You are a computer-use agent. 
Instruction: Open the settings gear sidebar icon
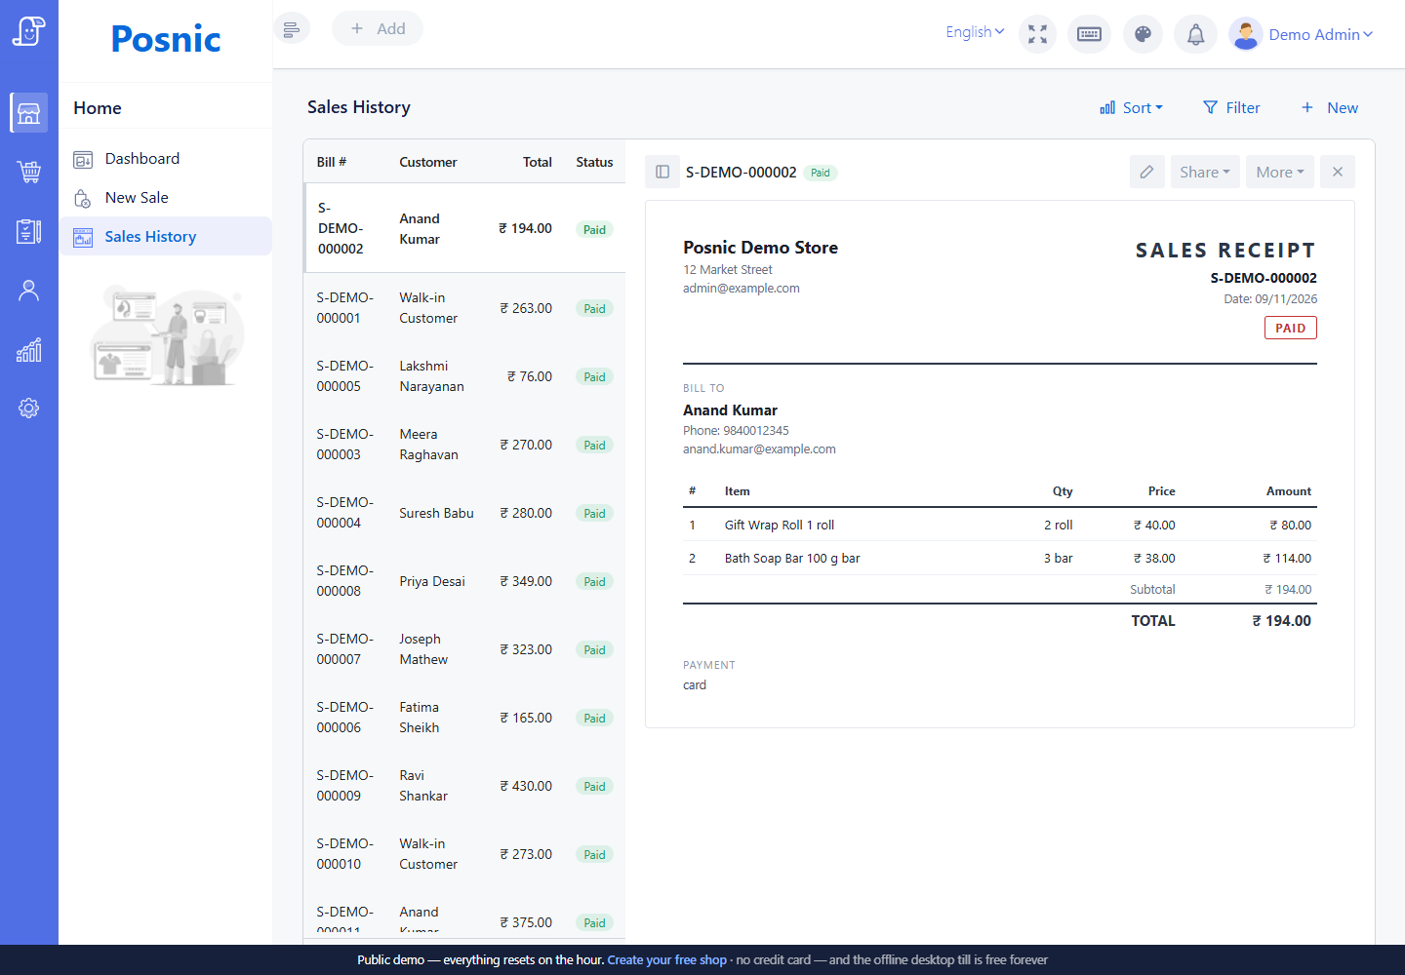pyautogui.click(x=29, y=408)
